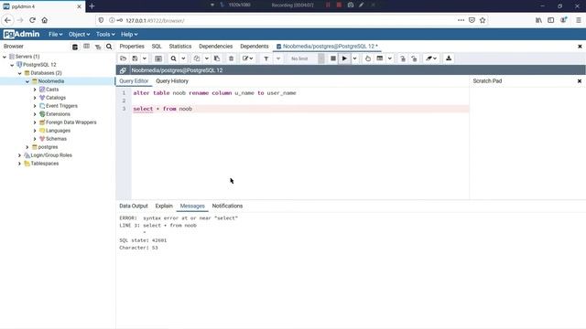Screen dimensions: 586x329
Task: Click the Find magnifier in query toolbar
Action: pyautogui.click(x=173, y=58)
